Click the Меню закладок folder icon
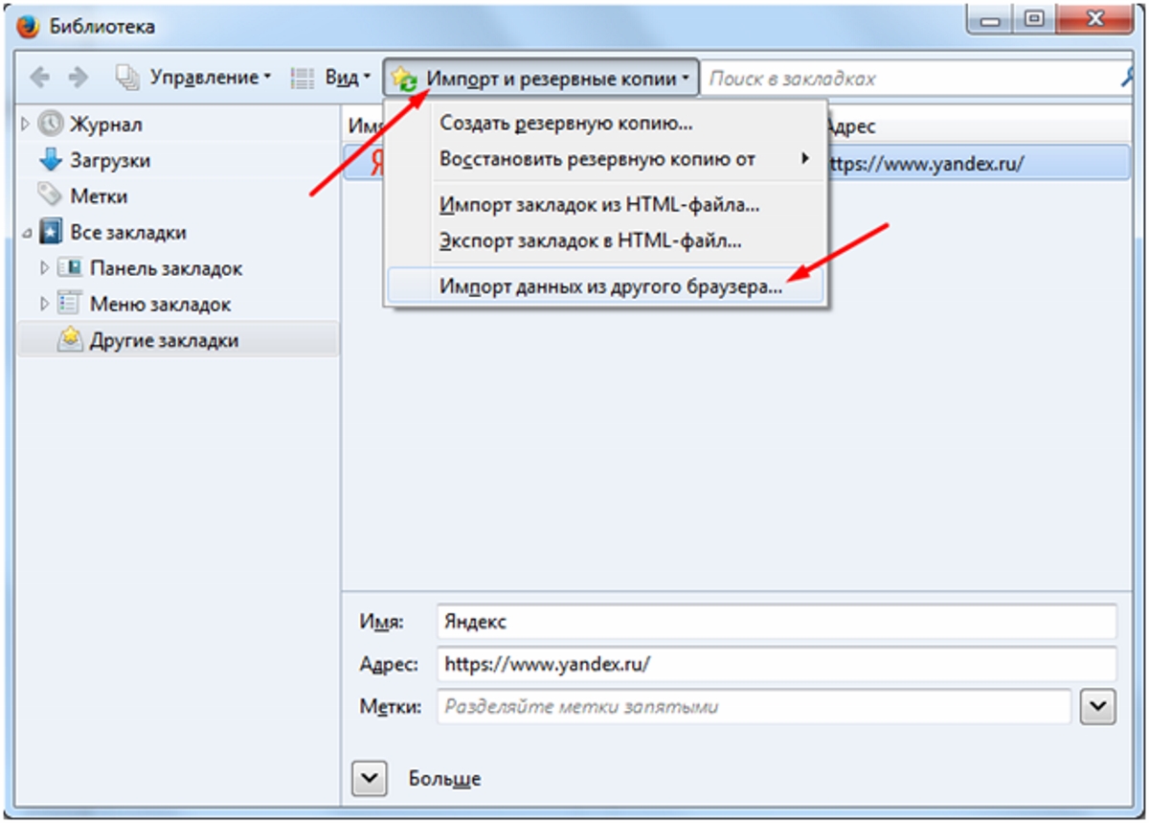Image resolution: width=1149 pixels, height=823 pixels. (x=69, y=304)
